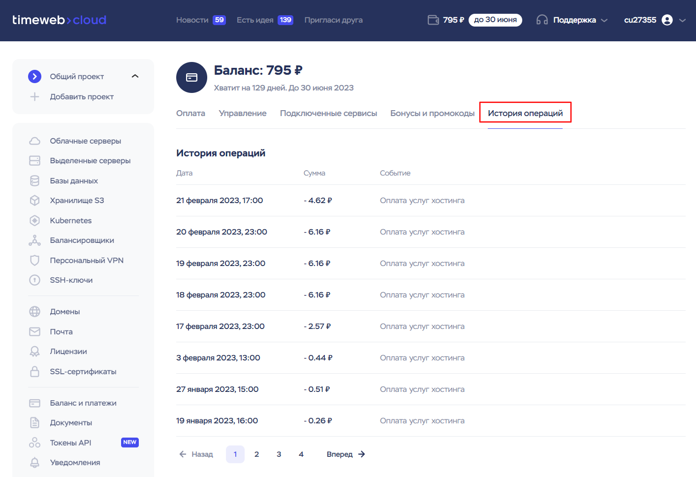This screenshot has width=696, height=477.
Task: Click Вперед to go to next page
Action: [346, 454]
